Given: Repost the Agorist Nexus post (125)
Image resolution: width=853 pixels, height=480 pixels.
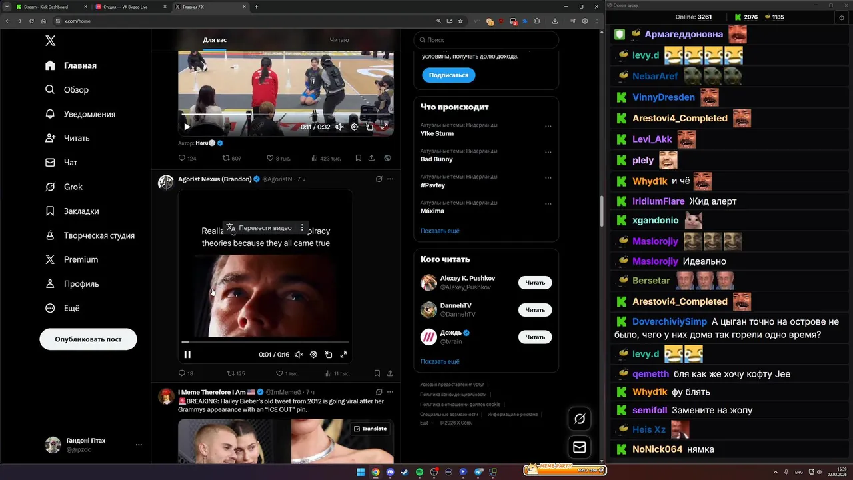Looking at the screenshot, I should pyautogui.click(x=236, y=373).
